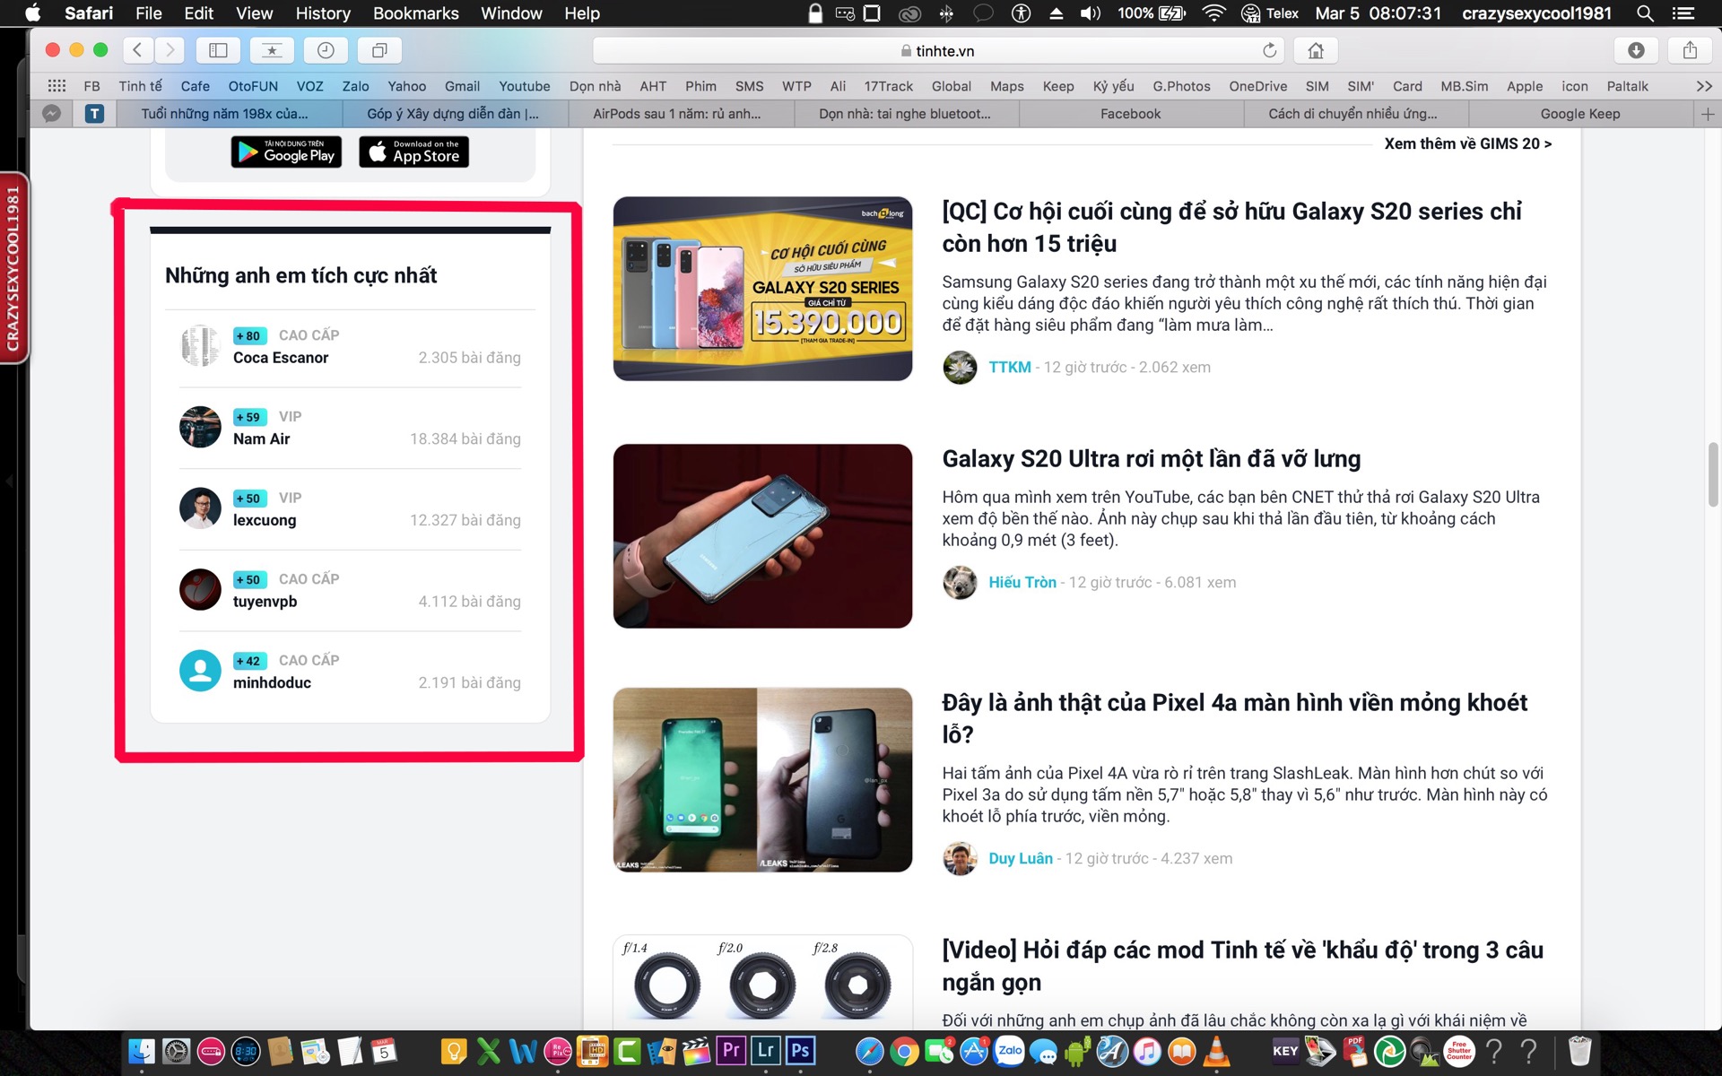This screenshot has width=1722, height=1076.
Task: Open Spotlight search in the menu bar
Action: [1645, 13]
